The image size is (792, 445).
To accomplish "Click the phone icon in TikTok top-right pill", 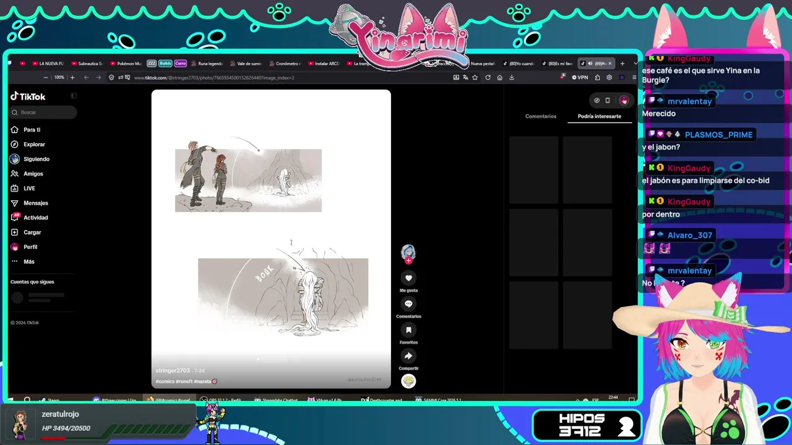I will tap(608, 100).
